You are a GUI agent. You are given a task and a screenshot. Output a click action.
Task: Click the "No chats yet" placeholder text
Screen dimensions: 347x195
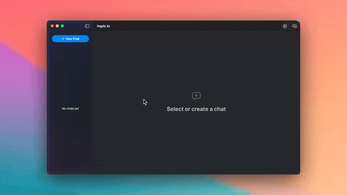[x=70, y=109]
